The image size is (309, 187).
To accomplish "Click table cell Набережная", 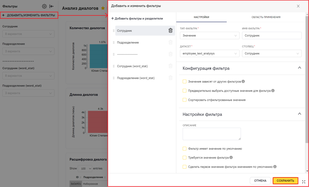I will (91, 184).
